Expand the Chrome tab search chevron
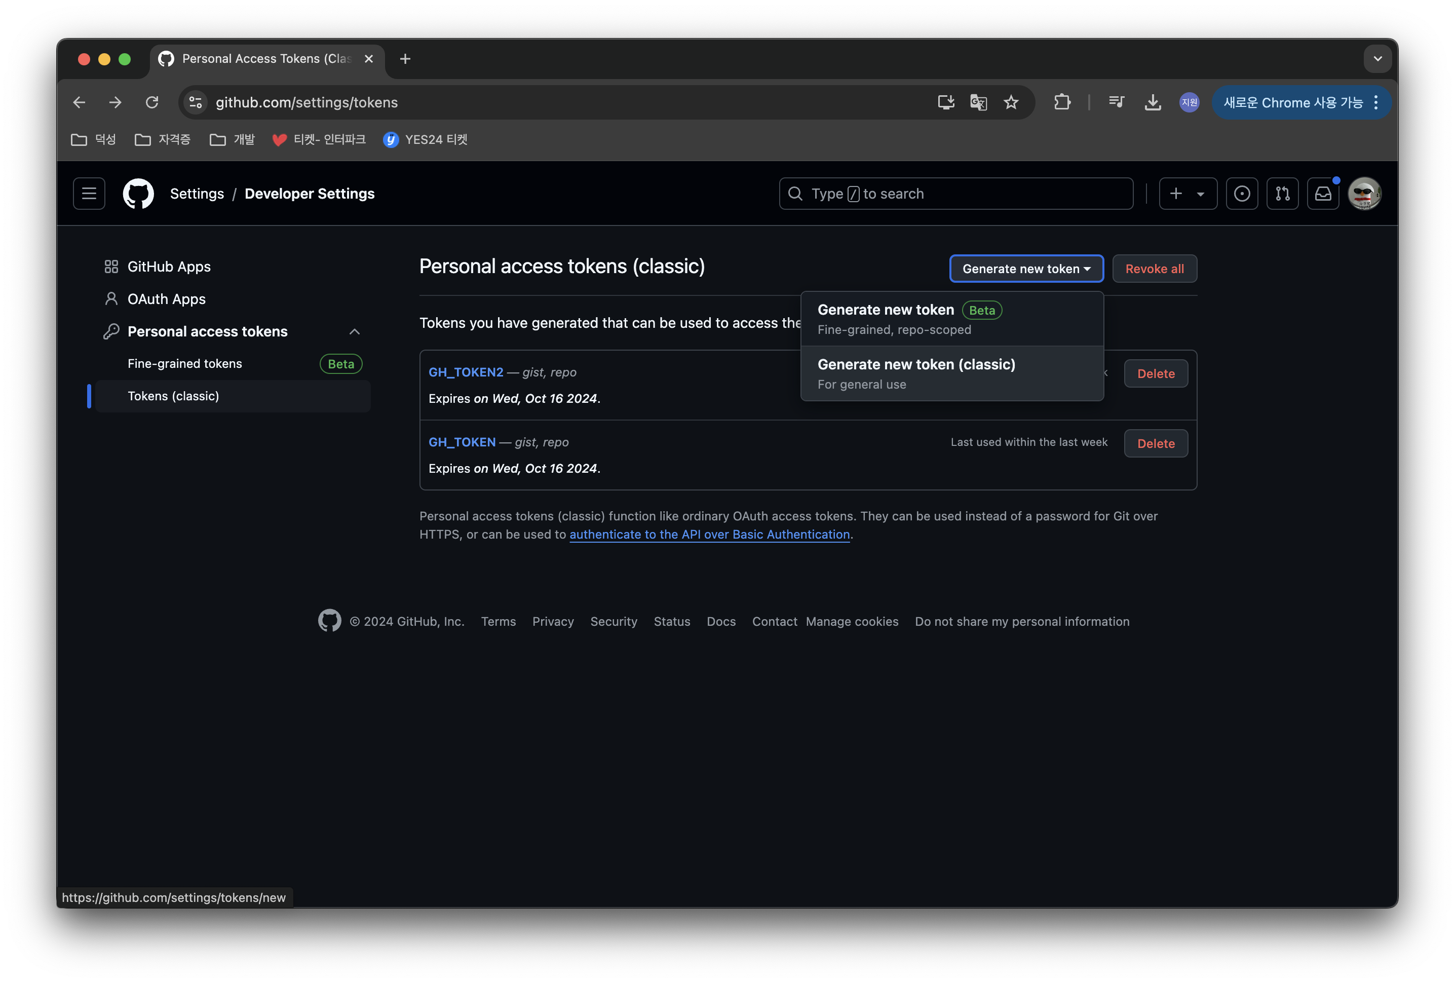Viewport: 1455px width, 983px height. [1377, 59]
